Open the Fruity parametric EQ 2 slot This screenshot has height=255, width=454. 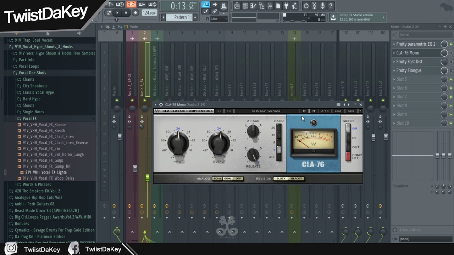416,44
